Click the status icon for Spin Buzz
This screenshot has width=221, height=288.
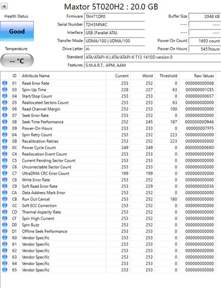(5, 225)
